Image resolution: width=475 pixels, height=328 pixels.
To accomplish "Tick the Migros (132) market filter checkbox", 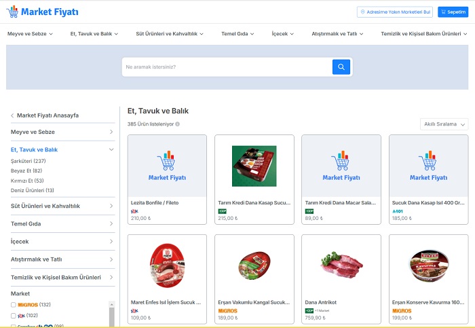I will pos(14,305).
